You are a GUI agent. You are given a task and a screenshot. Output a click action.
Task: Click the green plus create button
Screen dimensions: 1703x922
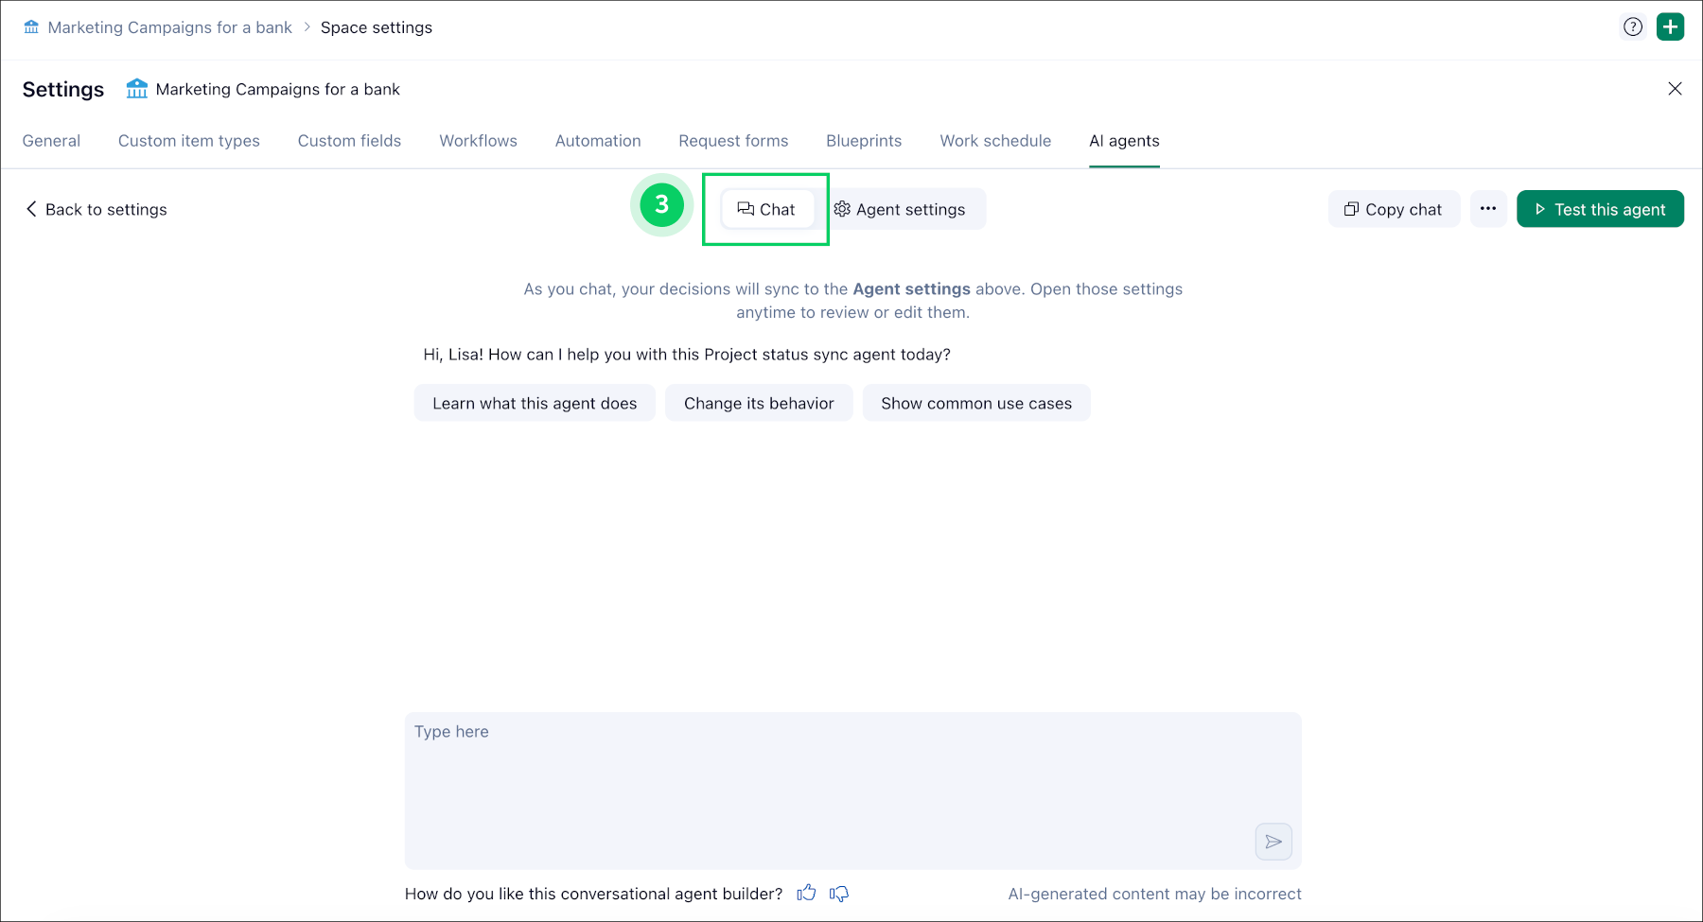coord(1671,27)
